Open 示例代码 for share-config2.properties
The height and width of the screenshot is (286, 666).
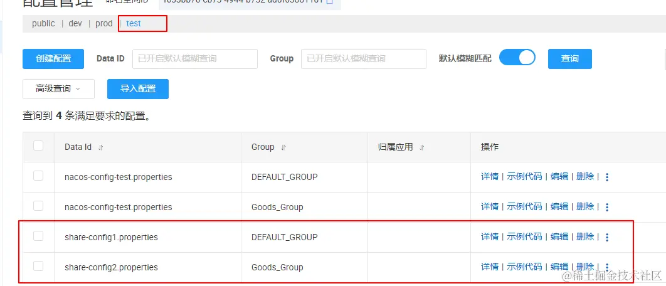point(524,267)
